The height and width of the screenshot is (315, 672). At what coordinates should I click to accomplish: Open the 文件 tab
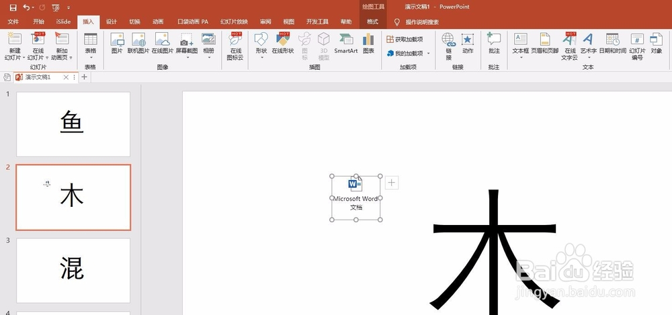13,22
